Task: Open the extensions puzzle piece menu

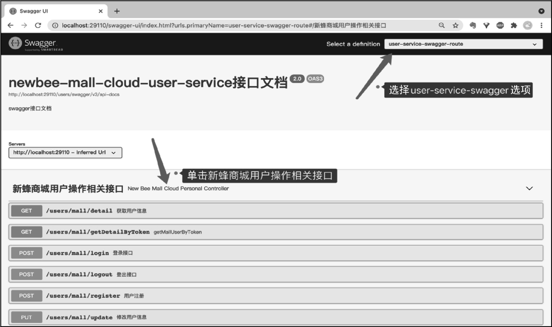Action: [513, 25]
